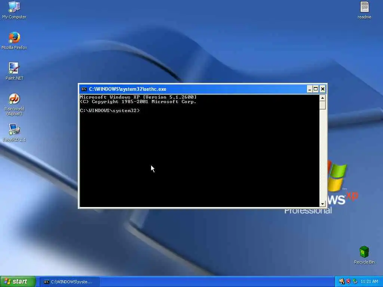Select the My Computer desktop icon

coord(14,10)
